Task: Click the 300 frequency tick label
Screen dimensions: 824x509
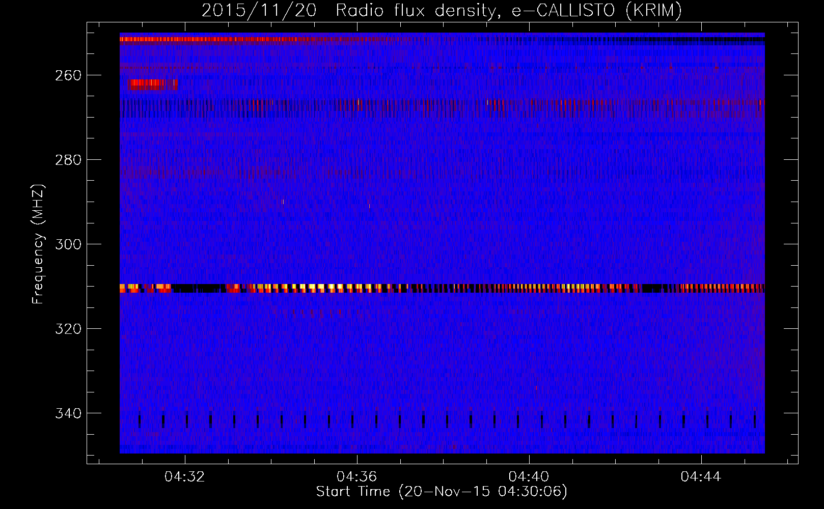Action: (x=68, y=244)
